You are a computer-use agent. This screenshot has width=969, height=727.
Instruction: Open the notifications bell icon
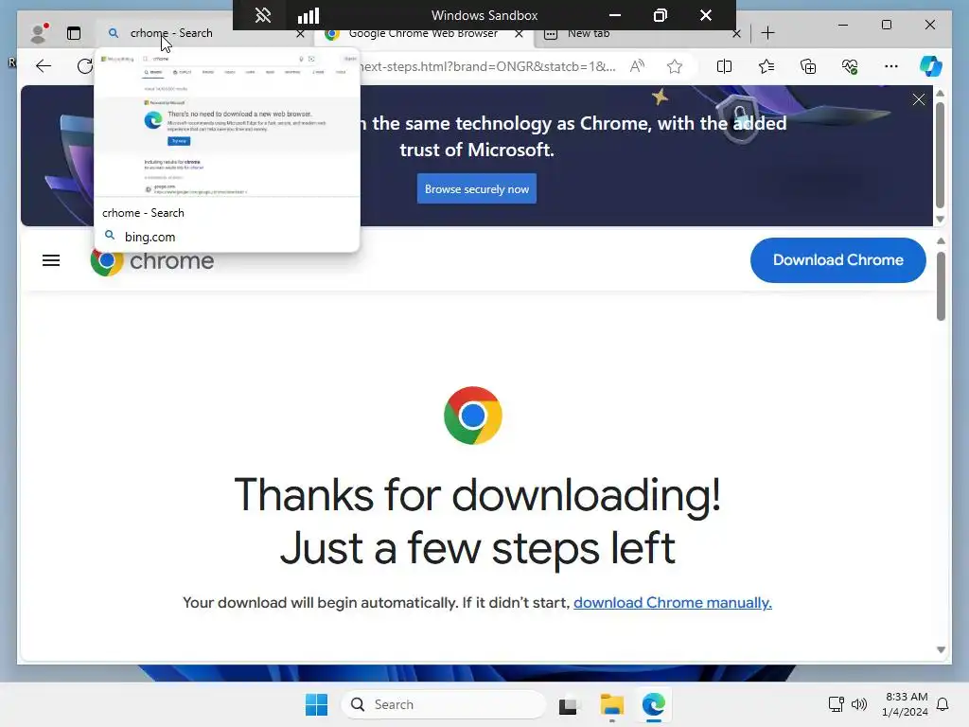pos(943,704)
